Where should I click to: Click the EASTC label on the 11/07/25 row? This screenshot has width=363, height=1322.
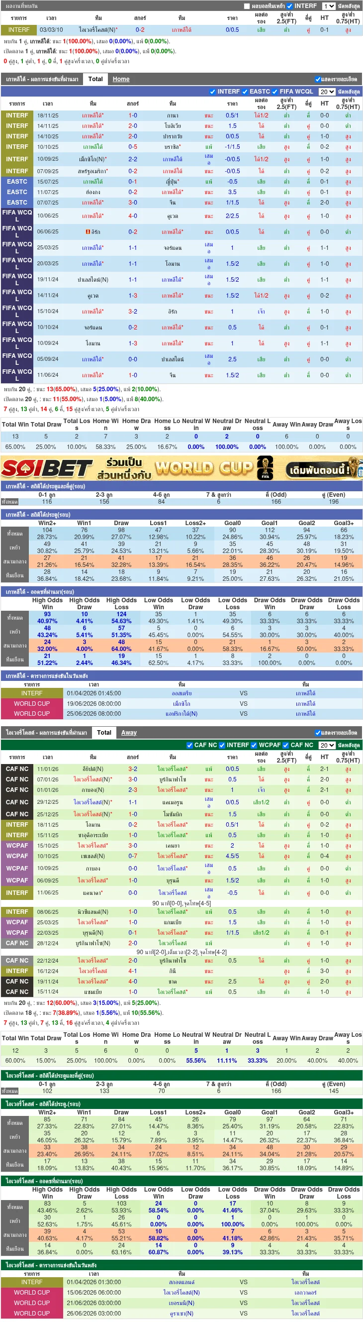(17, 192)
